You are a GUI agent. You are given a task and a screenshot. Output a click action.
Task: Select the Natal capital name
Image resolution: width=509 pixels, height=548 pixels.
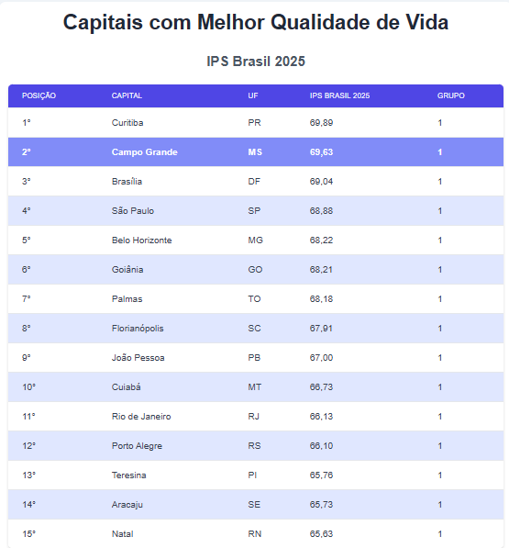tap(123, 533)
